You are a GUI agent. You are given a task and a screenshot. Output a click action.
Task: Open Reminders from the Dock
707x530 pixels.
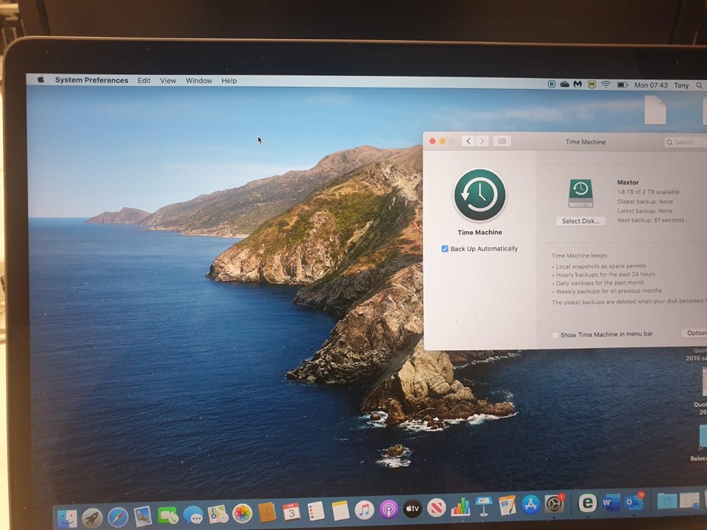316,512
